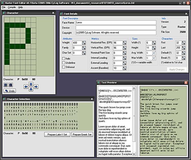Screen dimensions: 191x160
Task: Open the Help menu
Action: (20, 7)
